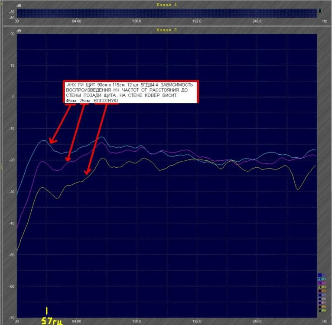
Task: Click the Канал 1 graph legend box
Action: pyautogui.click(x=319, y=11)
